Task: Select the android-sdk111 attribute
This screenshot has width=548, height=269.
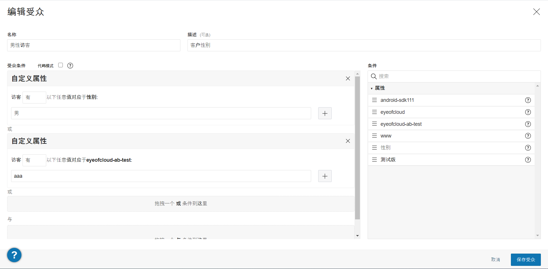Action: point(451,100)
